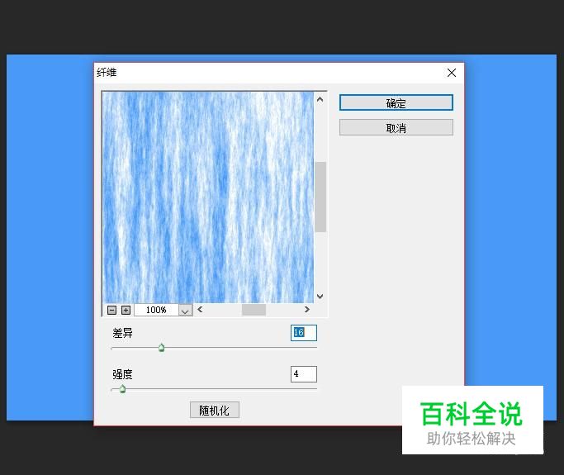564x475 pixels.
Task: Open the 100% zoom level dropdown
Action: point(185,310)
